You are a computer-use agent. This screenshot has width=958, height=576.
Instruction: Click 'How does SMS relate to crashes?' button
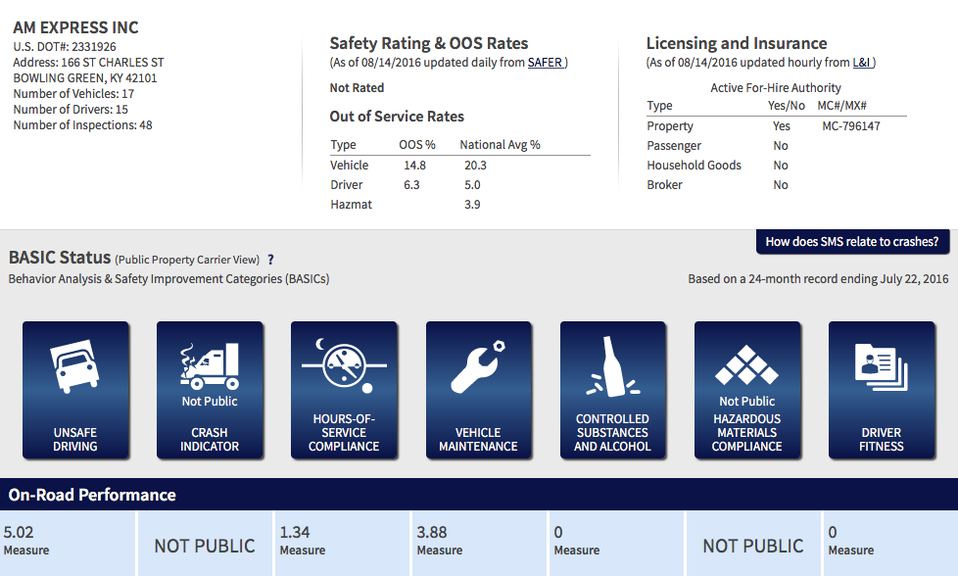click(x=851, y=242)
